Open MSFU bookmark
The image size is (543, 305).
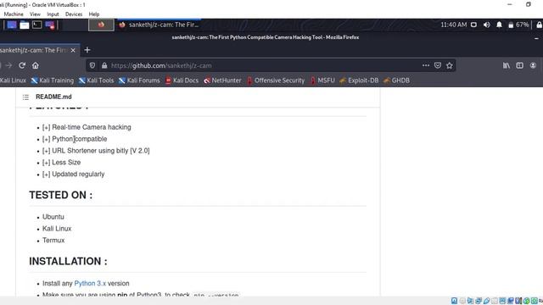click(x=322, y=80)
